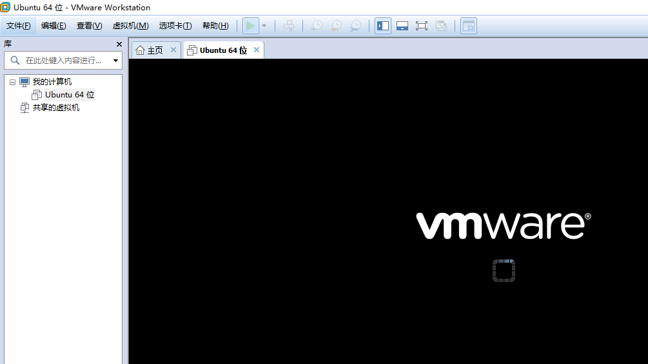Open the 帮助(H) menu
The width and height of the screenshot is (648, 364).
[x=215, y=26]
